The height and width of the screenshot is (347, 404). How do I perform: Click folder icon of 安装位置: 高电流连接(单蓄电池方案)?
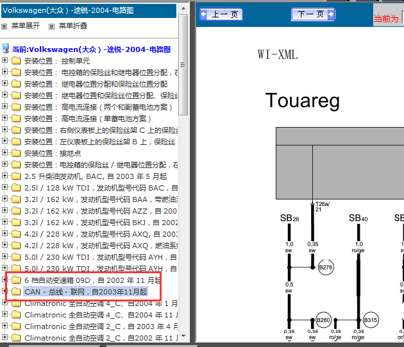[16, 119]
